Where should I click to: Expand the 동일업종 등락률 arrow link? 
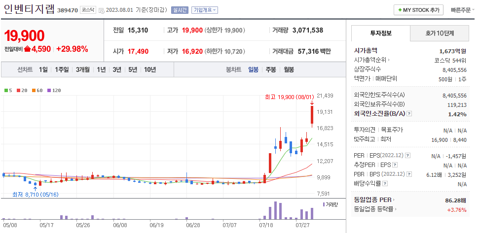coord(375,209)
